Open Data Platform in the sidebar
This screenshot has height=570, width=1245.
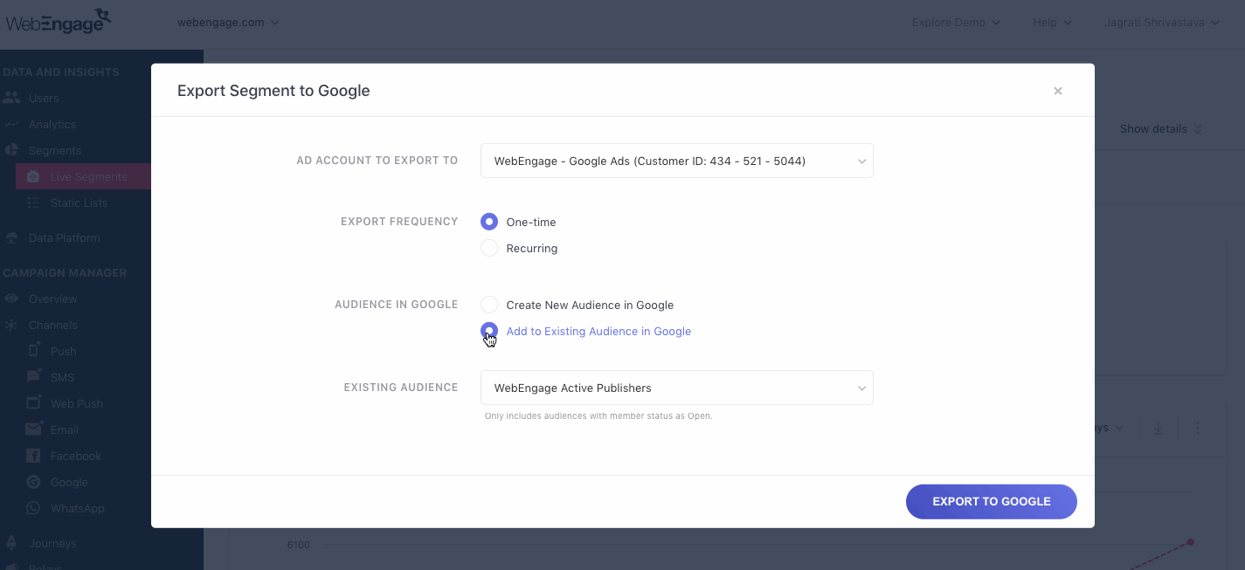(65, 237)
